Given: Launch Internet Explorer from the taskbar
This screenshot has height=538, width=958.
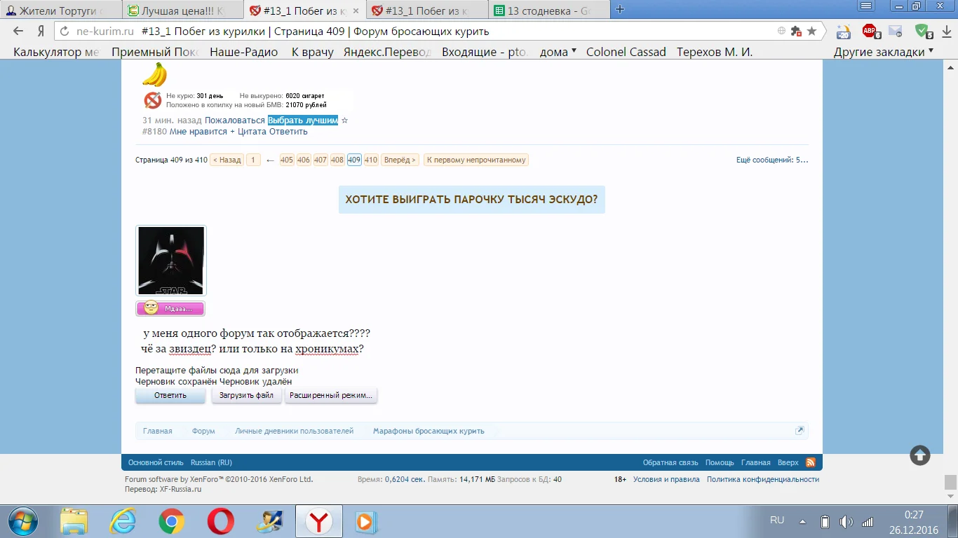Looking at the screenshot, I should click(x=123, y=522).
